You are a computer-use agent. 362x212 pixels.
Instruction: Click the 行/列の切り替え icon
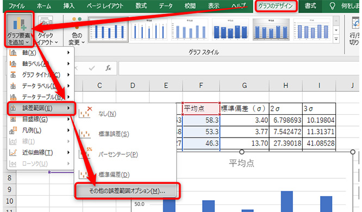[355, 23]
